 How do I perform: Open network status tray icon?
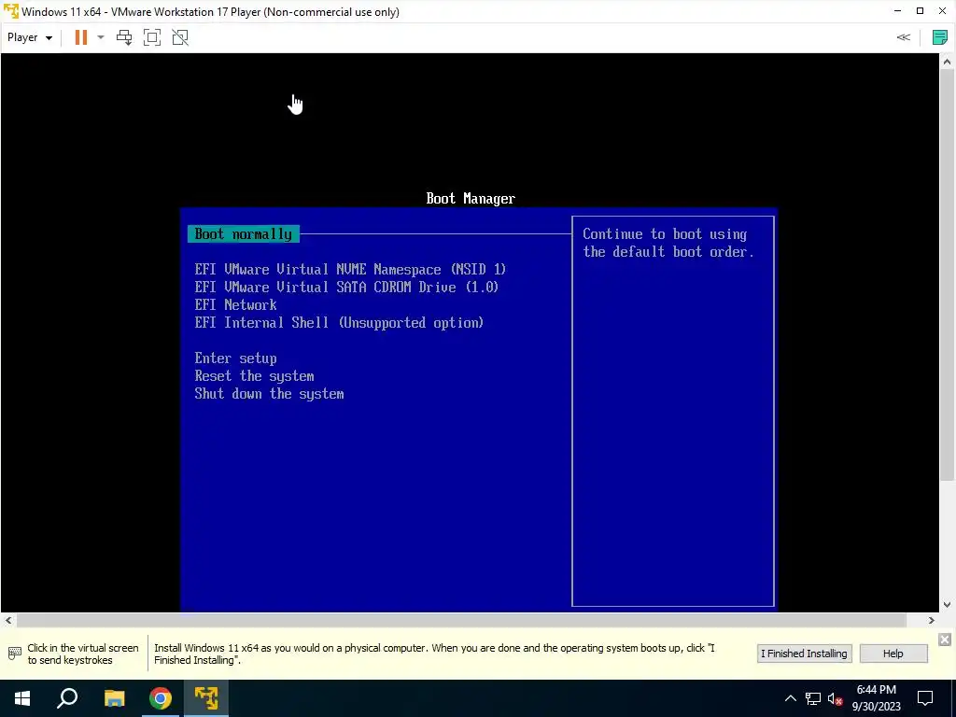point(813,698)
